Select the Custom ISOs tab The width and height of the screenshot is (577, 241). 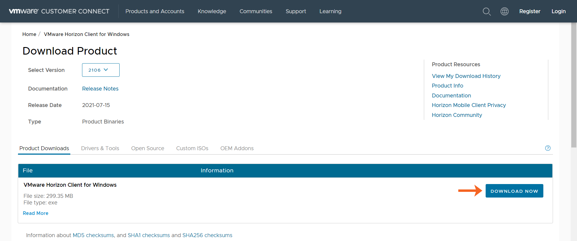192,148
